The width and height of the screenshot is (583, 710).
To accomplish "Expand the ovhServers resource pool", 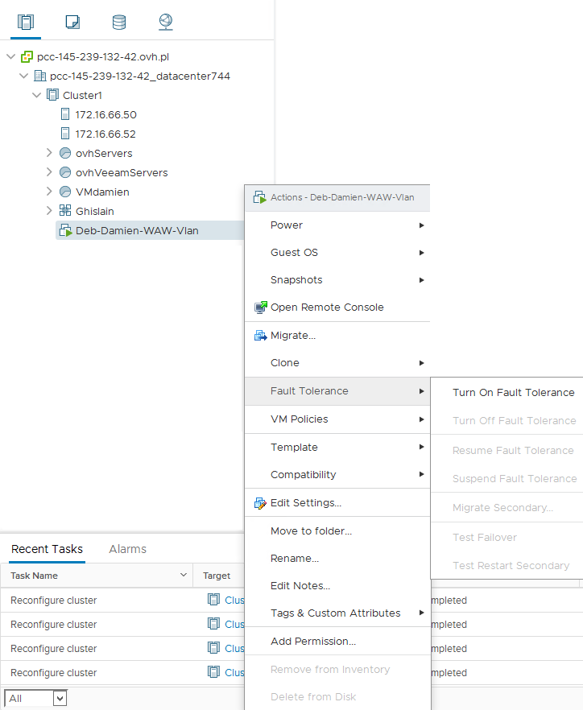I will click(50, 153).
